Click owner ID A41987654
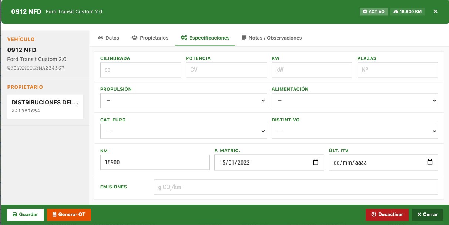 tap(26, 111)
